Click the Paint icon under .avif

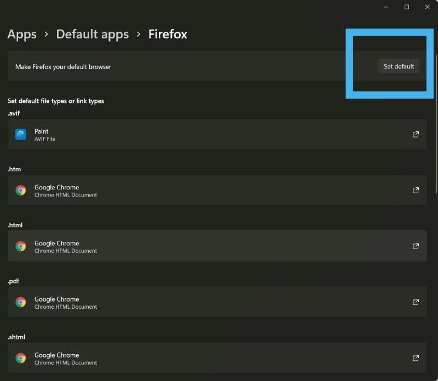click(x=21, y=134)
